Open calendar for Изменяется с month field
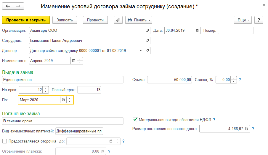Screen dimensions: 268x155 pos(73,61)
